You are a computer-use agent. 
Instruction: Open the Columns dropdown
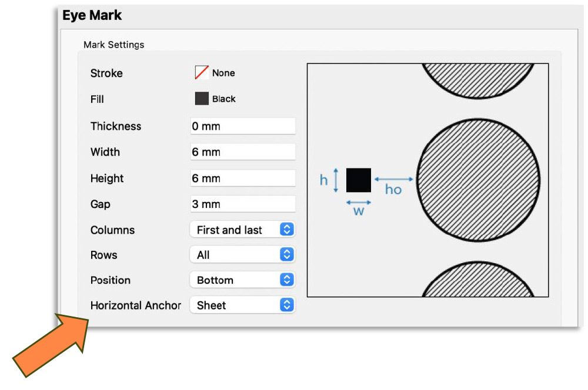coord(242,230)
